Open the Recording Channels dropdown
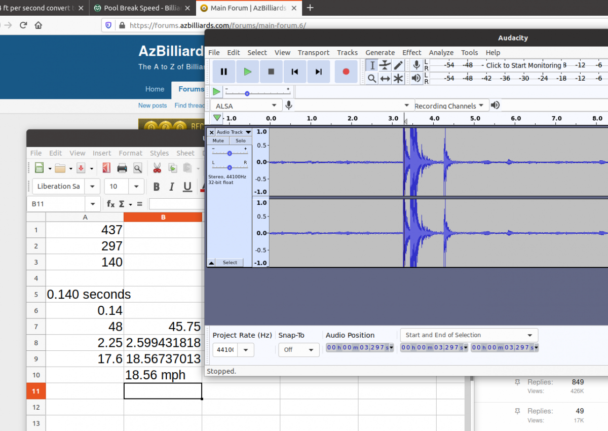Image resolution: width=608 pixels, height=431 pixels. coord(451,105)
